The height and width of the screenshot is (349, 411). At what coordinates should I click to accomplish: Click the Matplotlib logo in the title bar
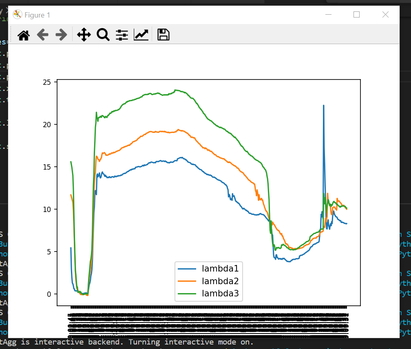[x=17, y=14]
